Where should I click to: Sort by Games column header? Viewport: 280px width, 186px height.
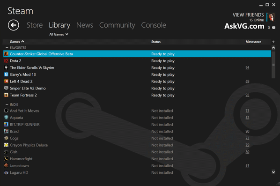click(x=17, y=42)
